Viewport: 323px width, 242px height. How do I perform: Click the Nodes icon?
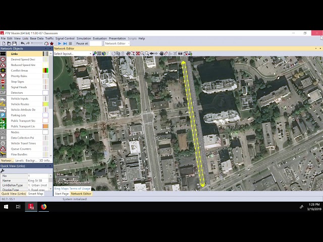click(x=3, y=132)
